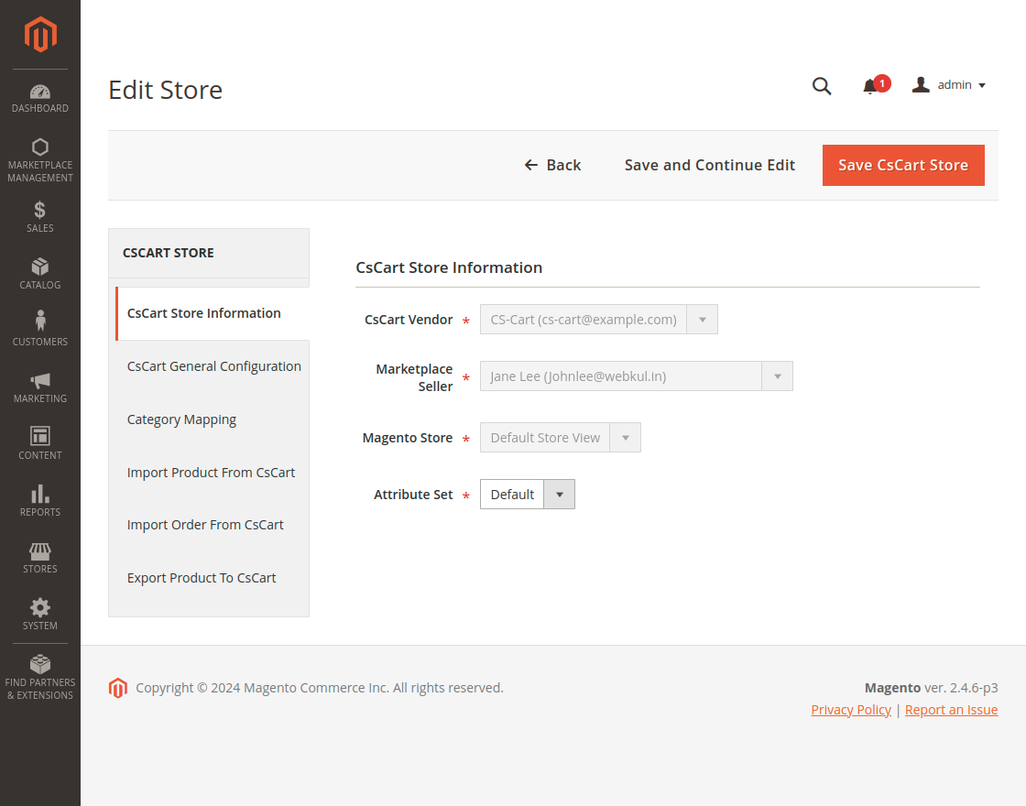Open Import Product From CsCart tab
The image size is (1026, 806).
click(x=211, y=473)
